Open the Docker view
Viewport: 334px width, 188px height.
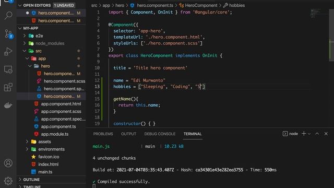[8, 105]
